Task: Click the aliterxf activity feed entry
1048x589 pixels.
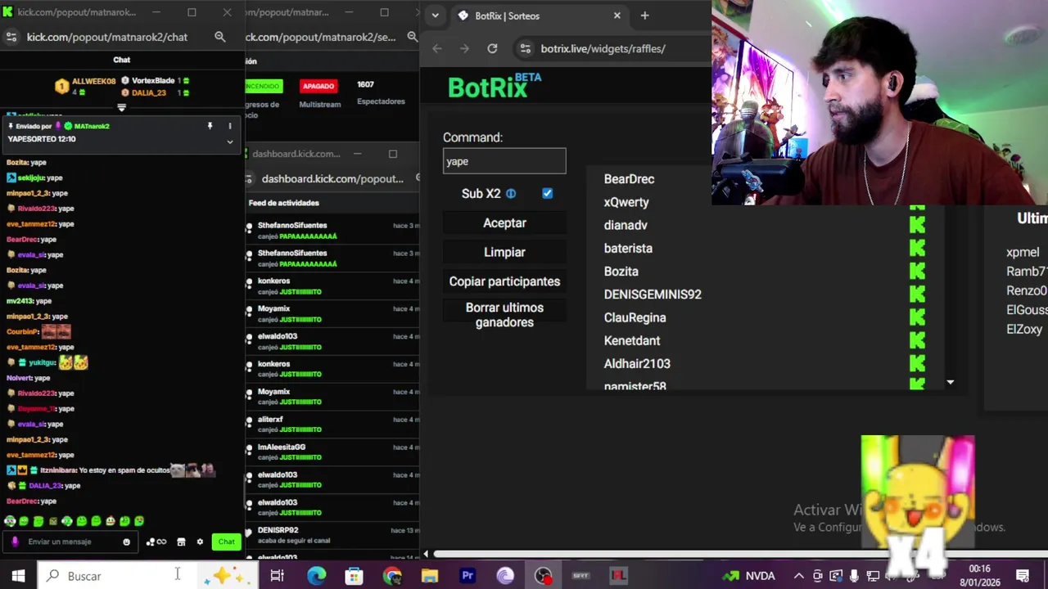Action: (332, 424)
